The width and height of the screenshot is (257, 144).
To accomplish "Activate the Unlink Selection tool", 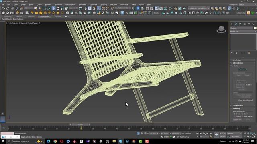I will click(17, 8).
